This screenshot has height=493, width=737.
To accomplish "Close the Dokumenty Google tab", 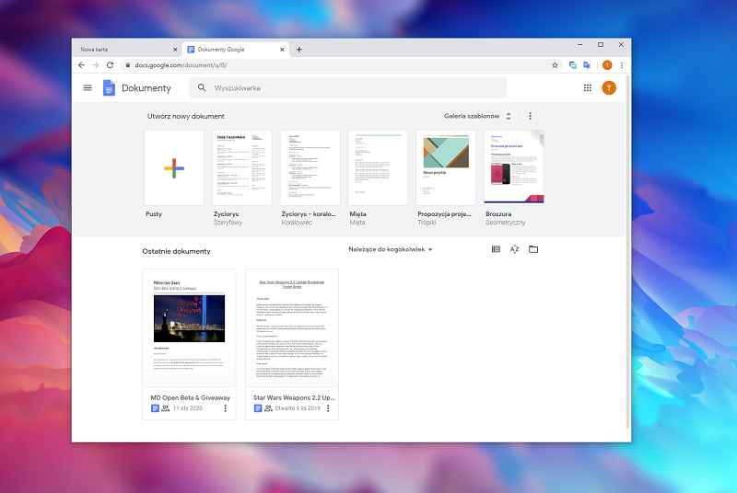I will [x=282, y=50].
